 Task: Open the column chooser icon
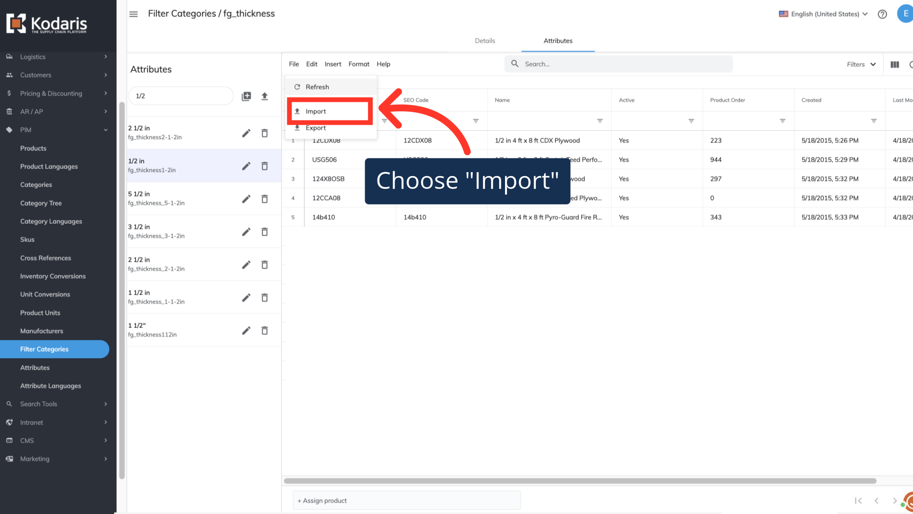(x=894, y=64)
